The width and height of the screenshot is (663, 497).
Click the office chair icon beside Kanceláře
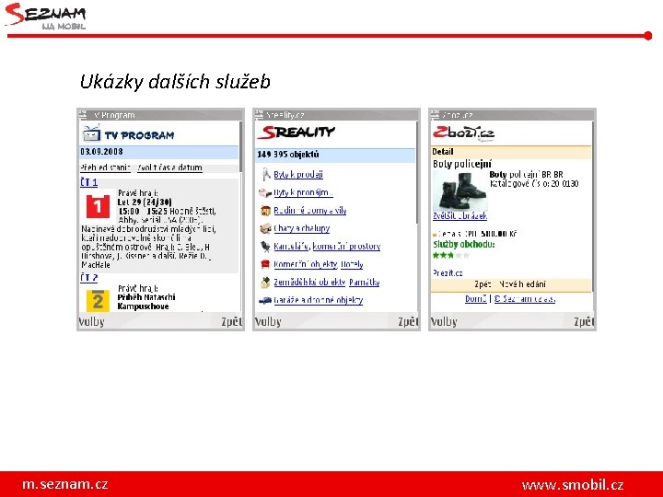click(265, 247)
